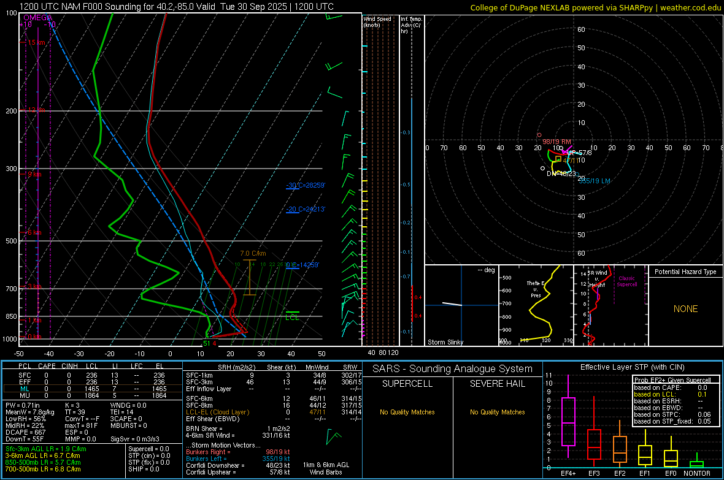Click the 'TT = 39' index value
The height and width of the screenshot is (480, 724).
(x=75, y=412)
